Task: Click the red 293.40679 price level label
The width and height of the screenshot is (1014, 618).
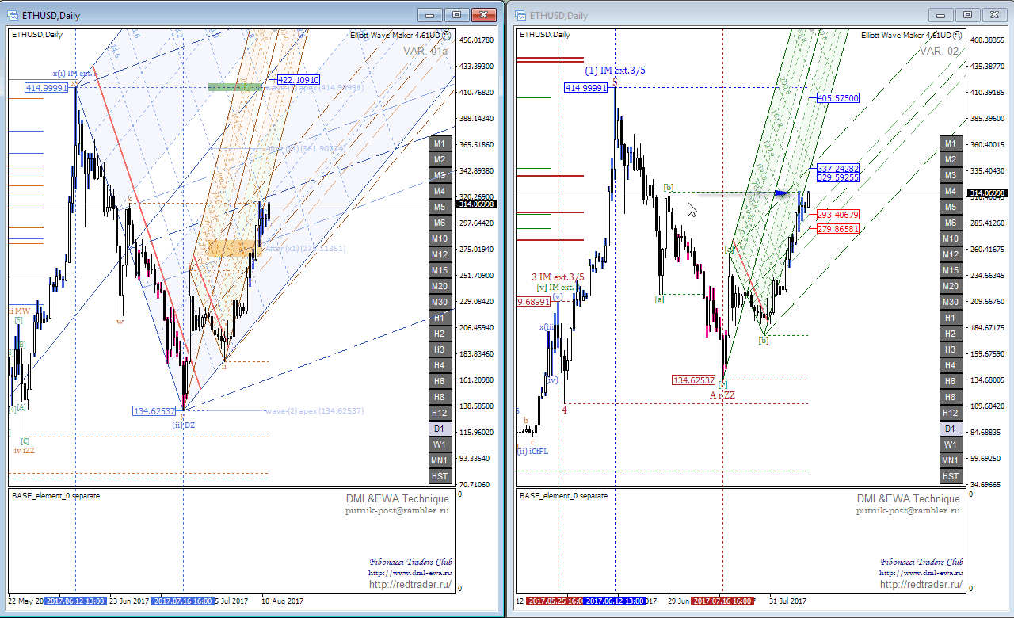Action: pyautogui.click(x=838, y=215)
